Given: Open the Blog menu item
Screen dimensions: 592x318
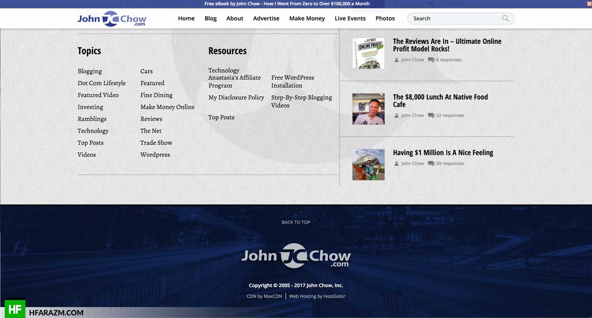Looking at the screenshot, I should tap(211, 18).
